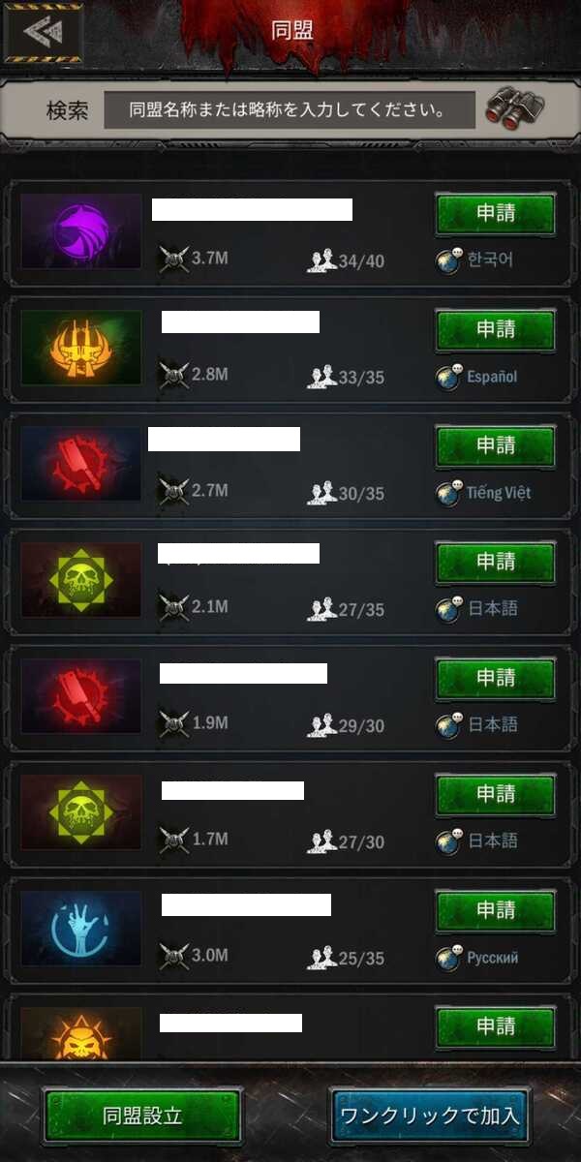
Task: Select the orange trident mask alliance emblem
Action: pyautogui.click(x=81, y=348)
